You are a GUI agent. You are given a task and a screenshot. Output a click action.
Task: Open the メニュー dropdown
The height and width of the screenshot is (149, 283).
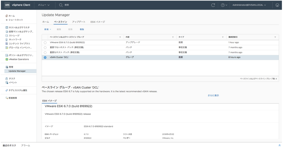43,5
